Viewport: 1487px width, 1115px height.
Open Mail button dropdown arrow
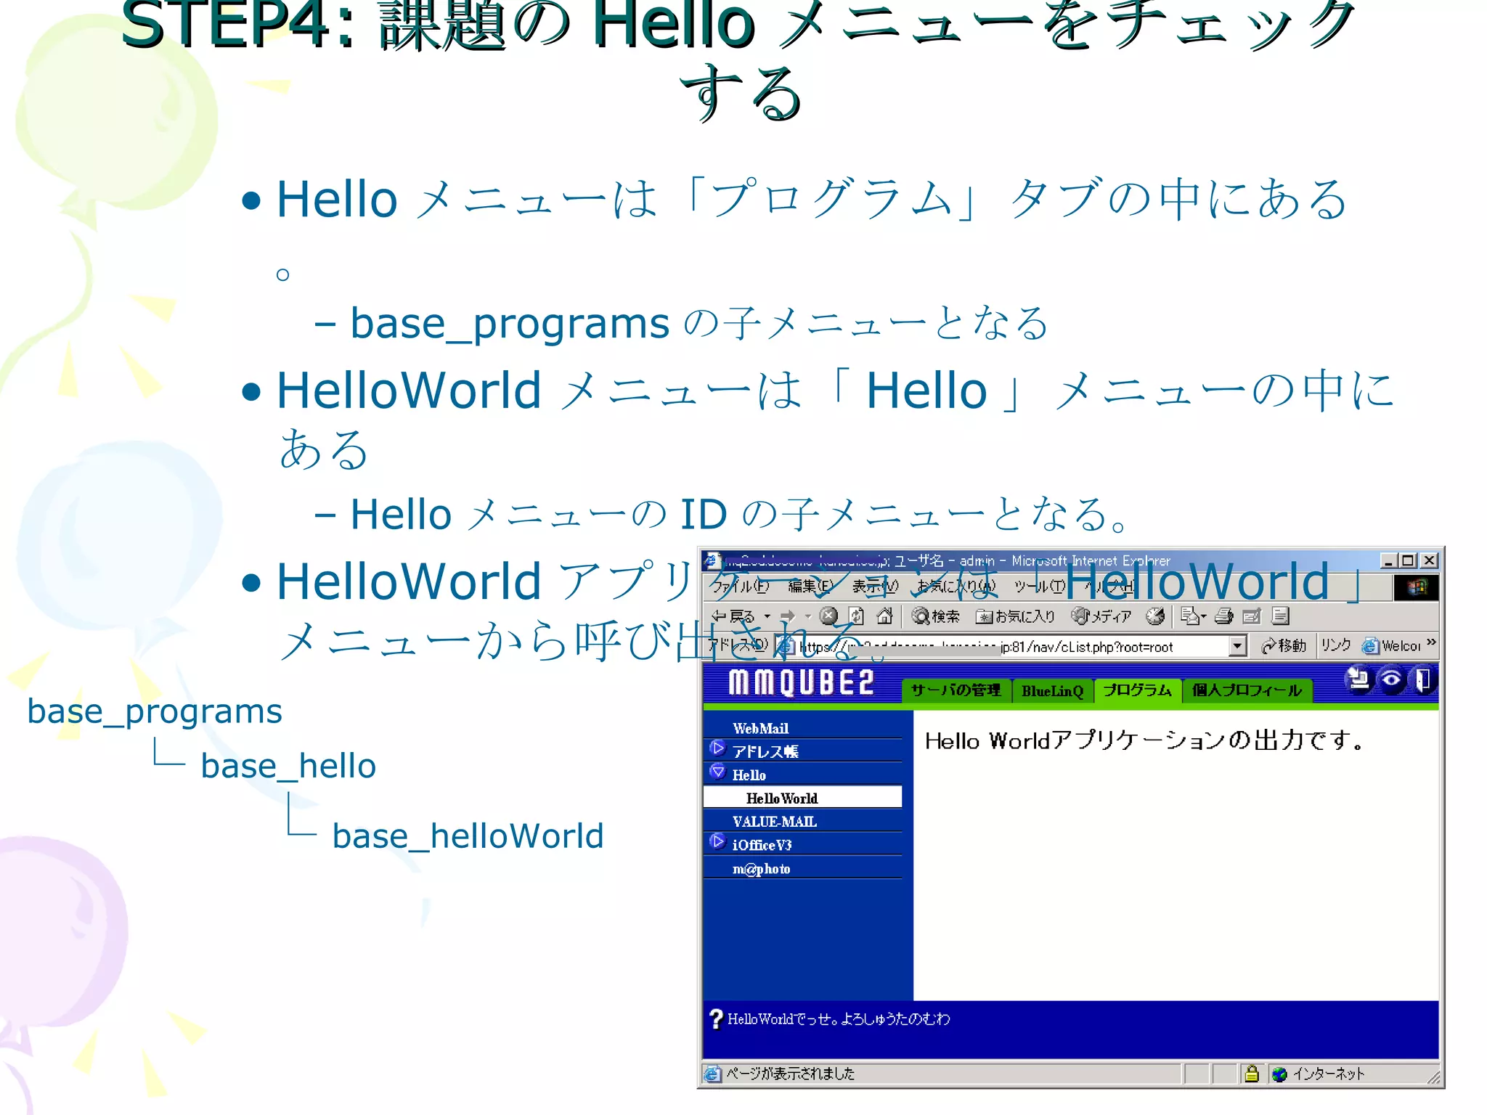[1203, 616]
